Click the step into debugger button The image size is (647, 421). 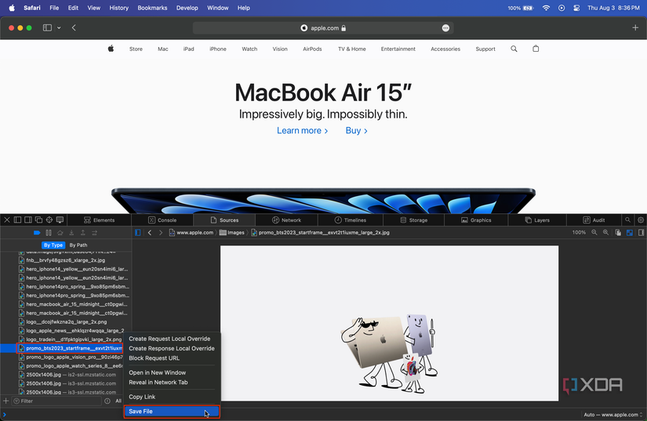(71, 233)
